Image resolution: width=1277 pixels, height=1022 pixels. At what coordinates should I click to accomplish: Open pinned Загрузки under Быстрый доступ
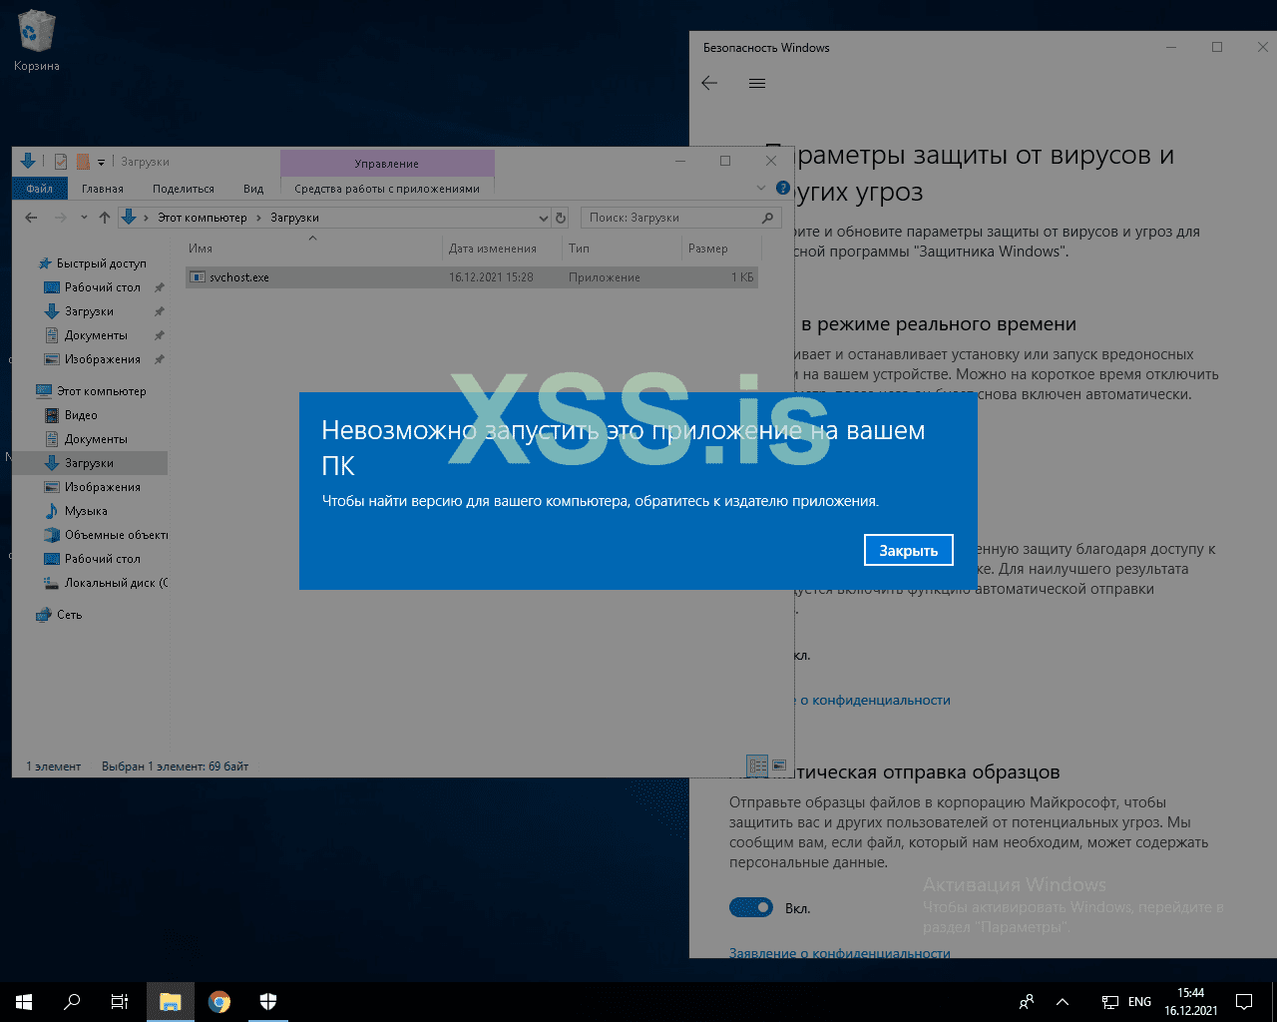pos(80,311)
